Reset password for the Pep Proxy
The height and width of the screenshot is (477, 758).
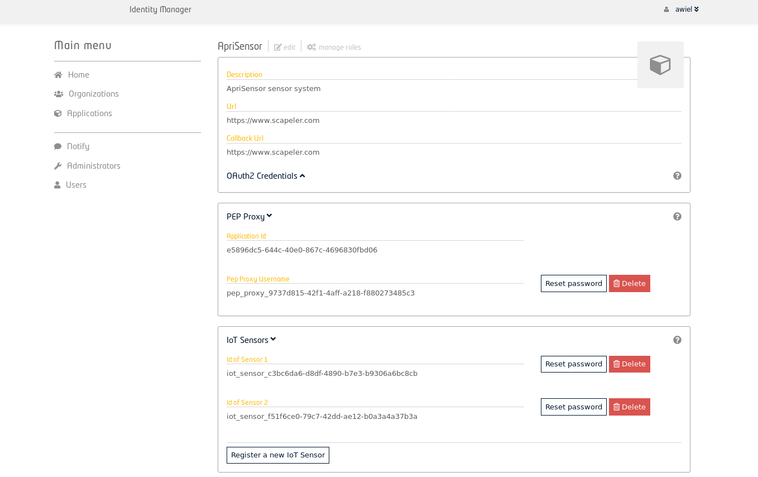(574, 283)
